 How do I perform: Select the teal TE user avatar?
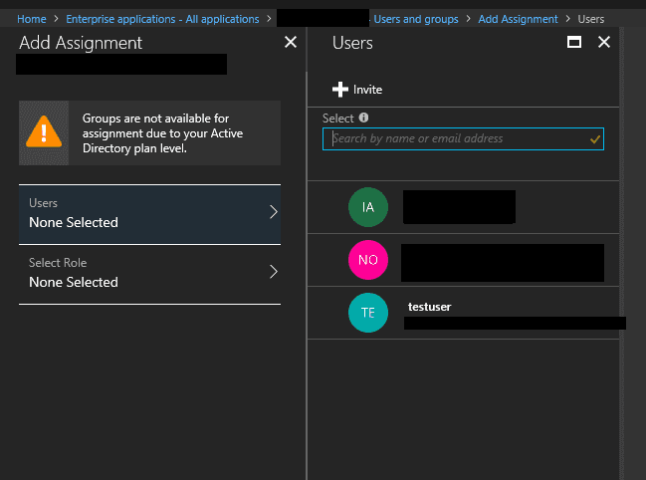tap(367, 313)
